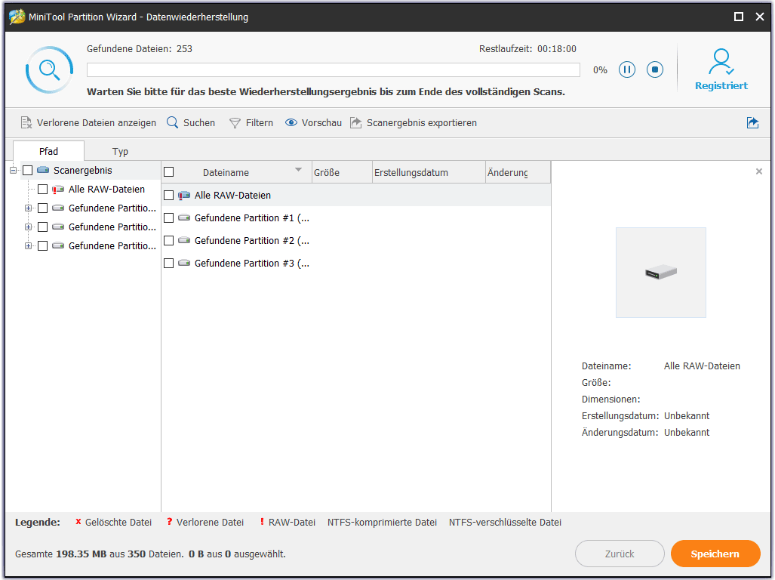
Task: Switch to the Typ tab
Action: coord(120,151)
